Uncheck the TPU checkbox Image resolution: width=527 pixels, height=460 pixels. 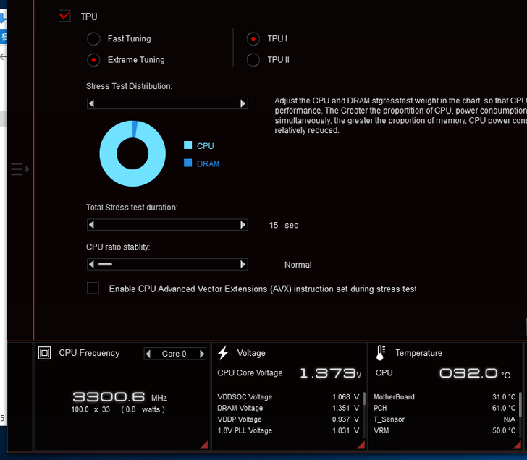click(x=64, y=16)
